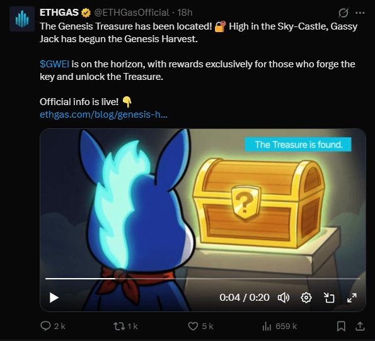Share the tweet via upload icon
The height and width of the screenshot is (341, 375).
coord(360,326)
